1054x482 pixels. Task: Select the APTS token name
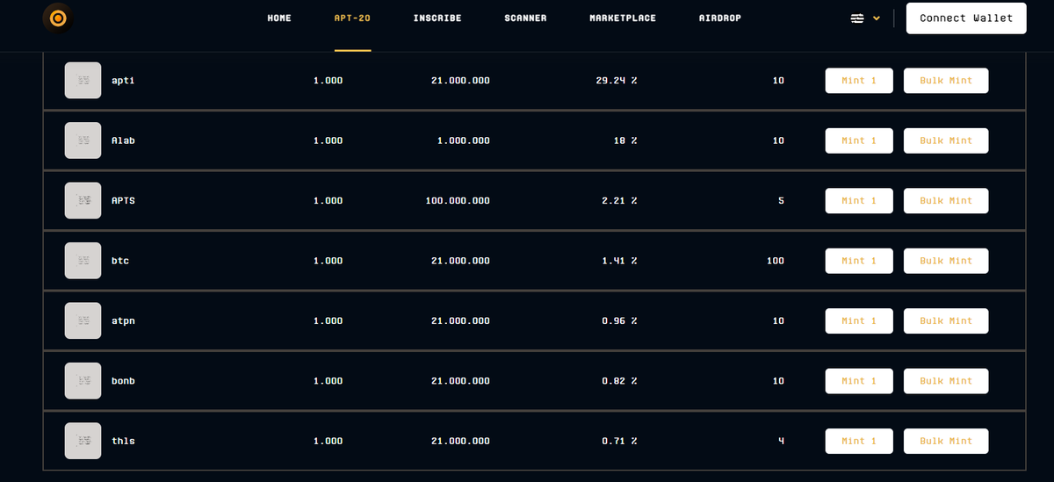click(123, 201)
